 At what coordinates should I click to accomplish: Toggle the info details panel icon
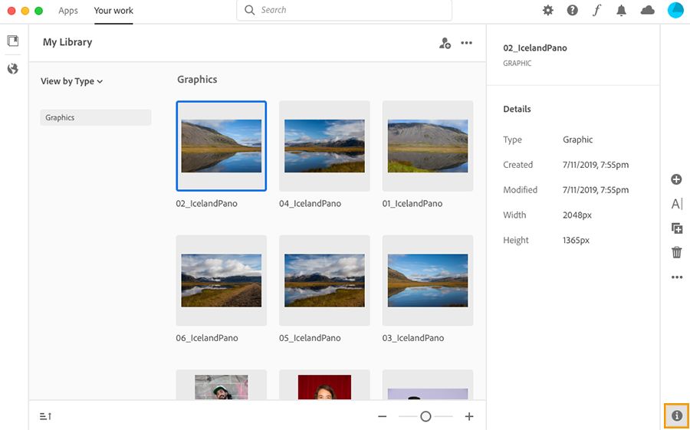click(x=676, y=415)
